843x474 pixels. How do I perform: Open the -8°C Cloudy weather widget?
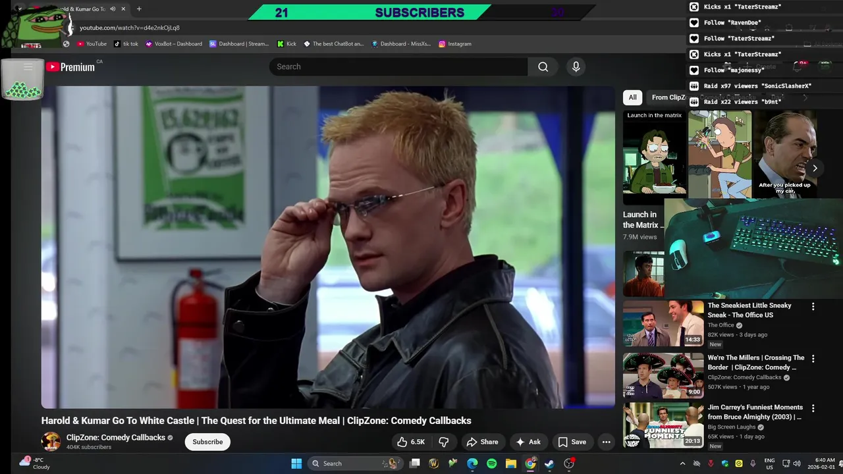[36, 463]
